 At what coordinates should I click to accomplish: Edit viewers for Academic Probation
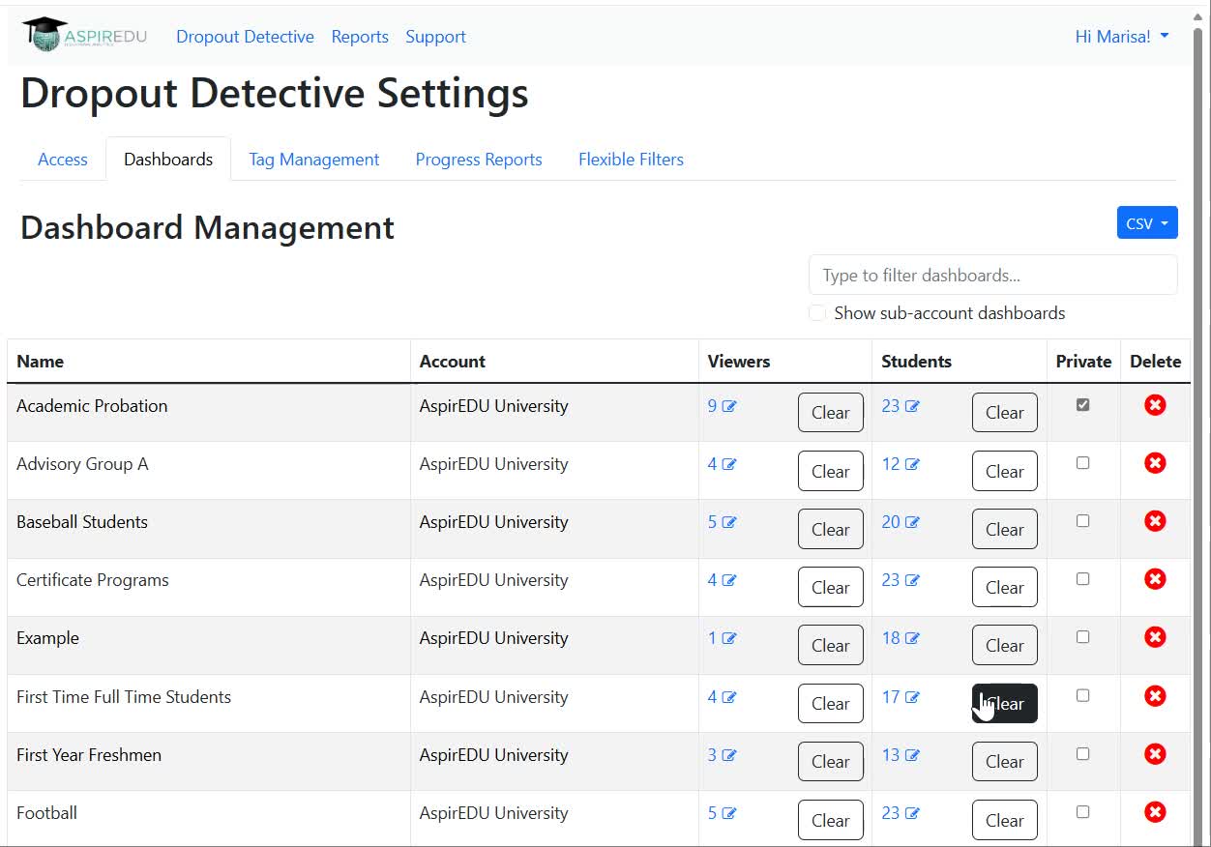729,406
